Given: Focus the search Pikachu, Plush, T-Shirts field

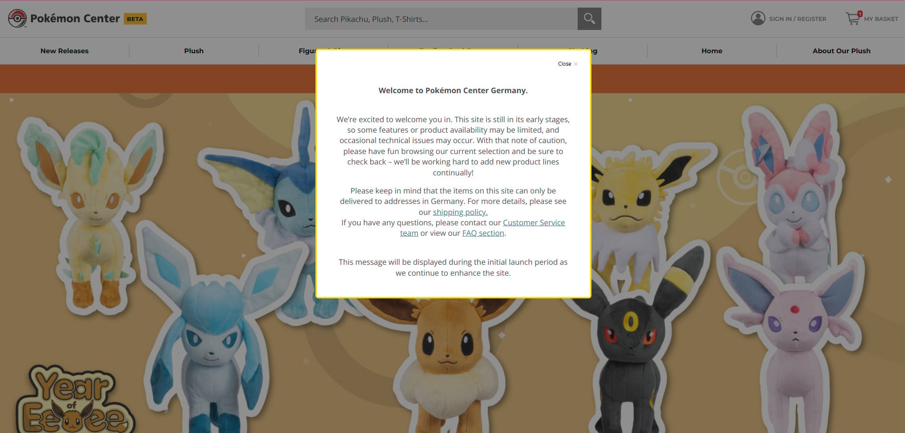Looking at the screenshot, I should coord(441,19).
